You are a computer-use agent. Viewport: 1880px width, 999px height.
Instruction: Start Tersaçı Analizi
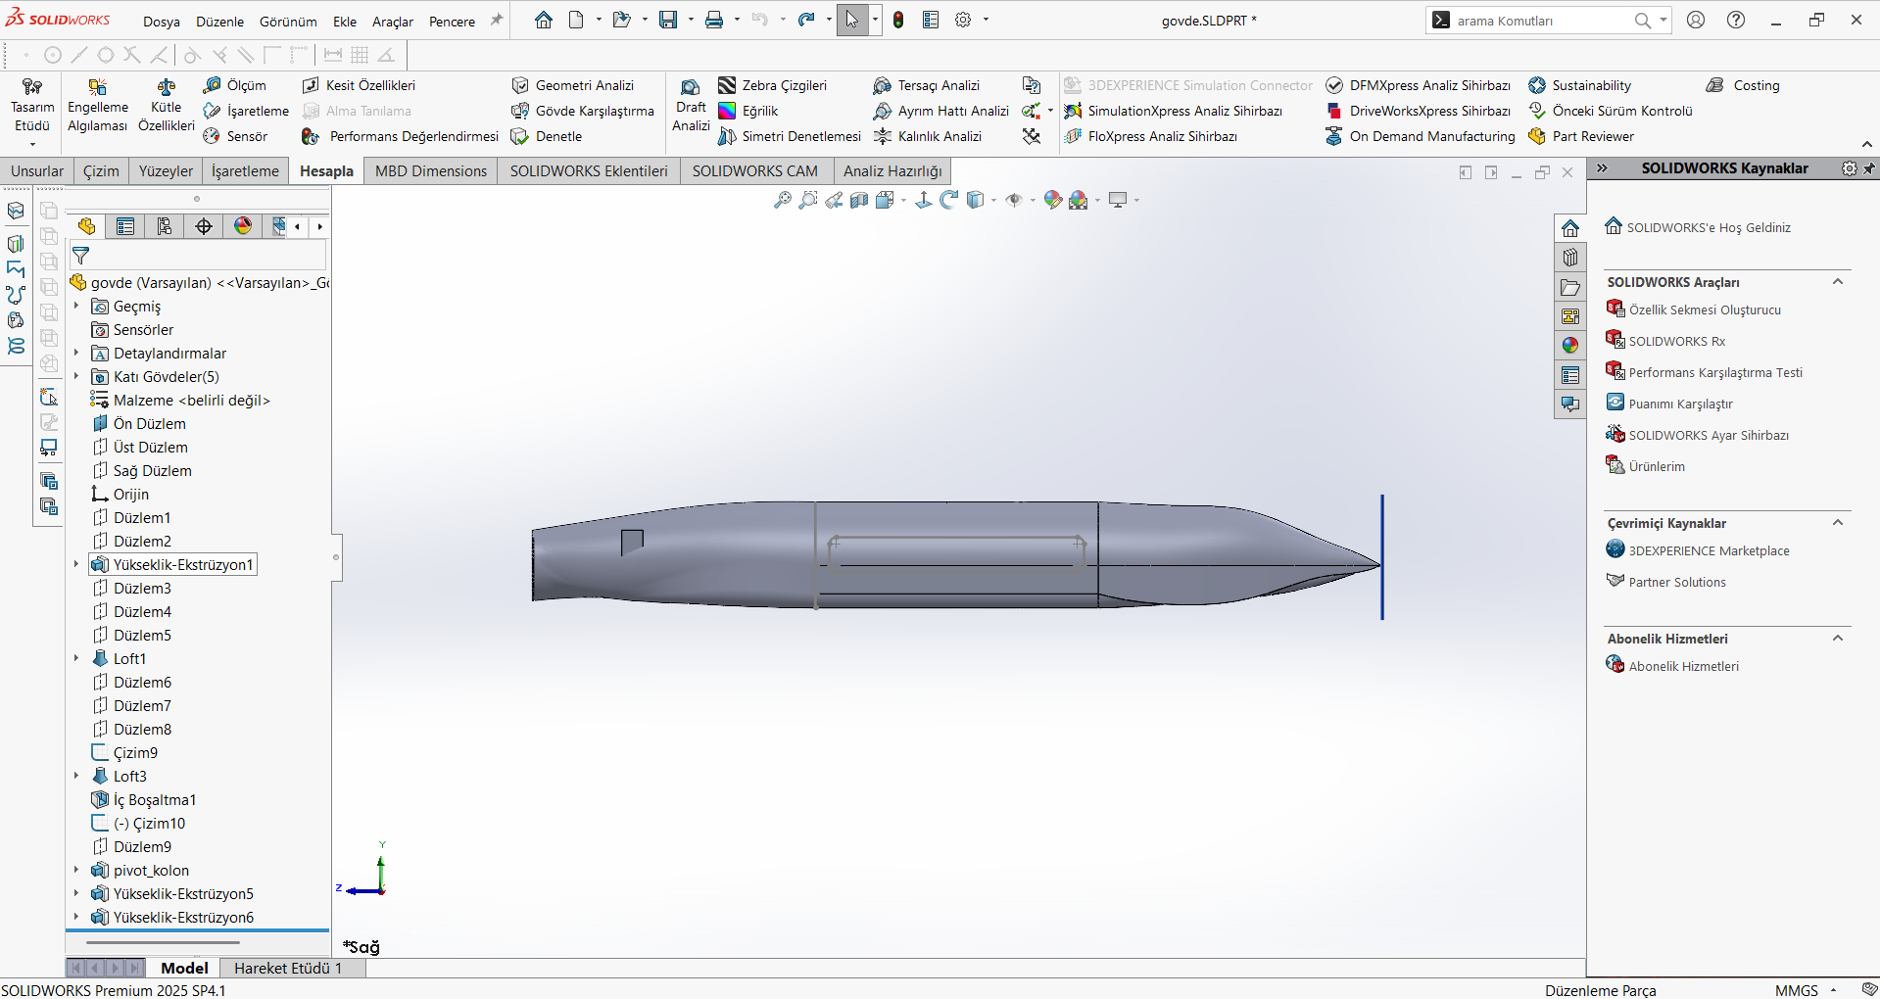(x=927, y=85)
